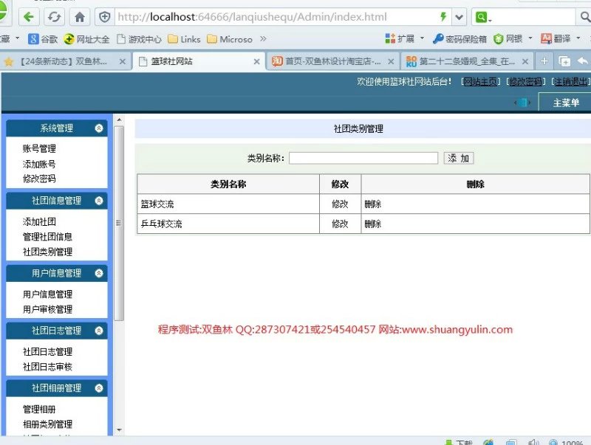Expand the 翻译 dropdown arrow
The height and width of the screenshot is (445, 591).
coord(578,38)
